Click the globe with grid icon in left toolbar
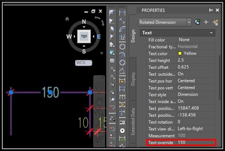Viewport: 225px width, 151px height. pyautogui.click(x=112, y=61)
